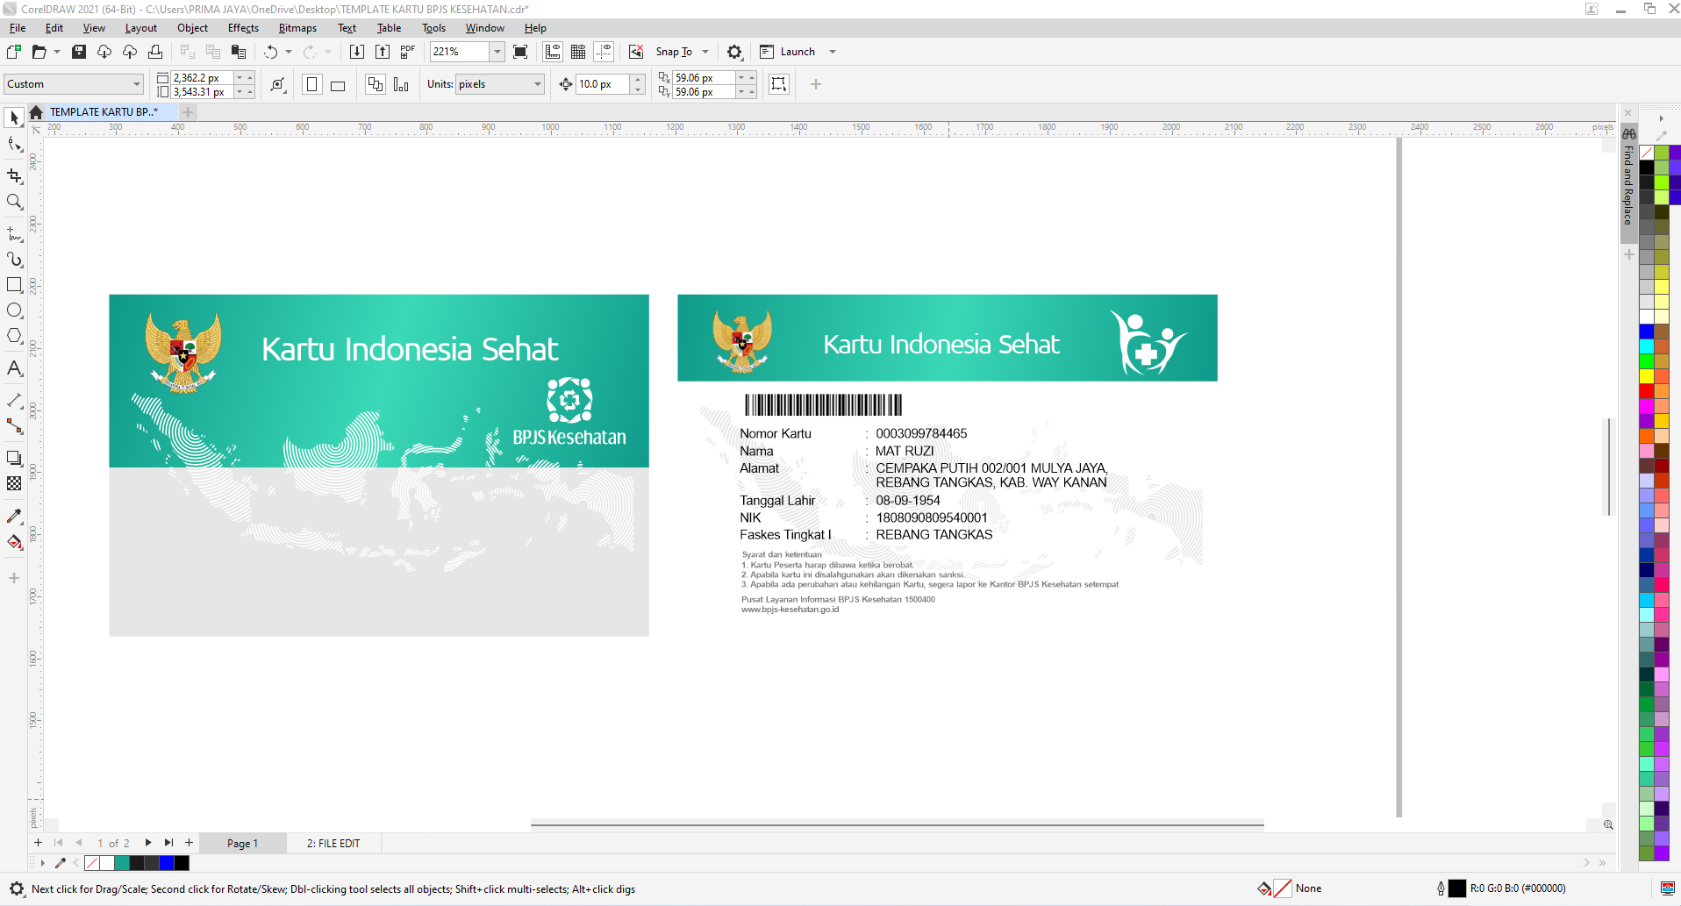This screenshot has width=1681, height=906.
Task: Open a new document tab with plus
Action: [188, 112]
